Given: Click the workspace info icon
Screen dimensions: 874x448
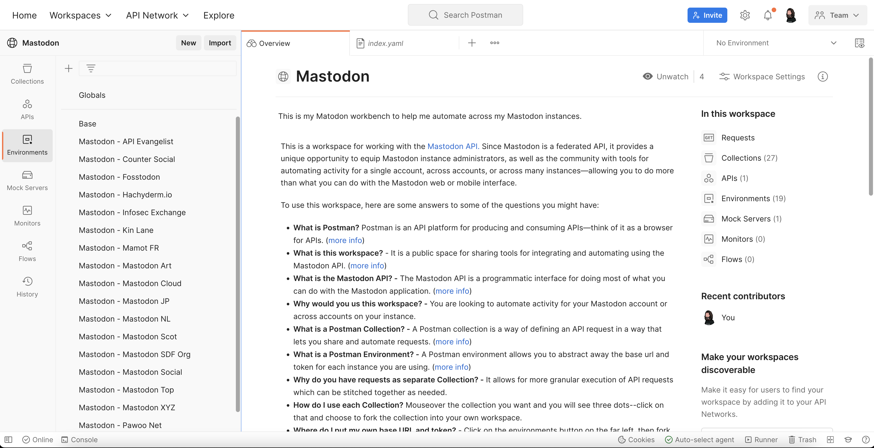Looking at the screenshot, I should [822, 77].
